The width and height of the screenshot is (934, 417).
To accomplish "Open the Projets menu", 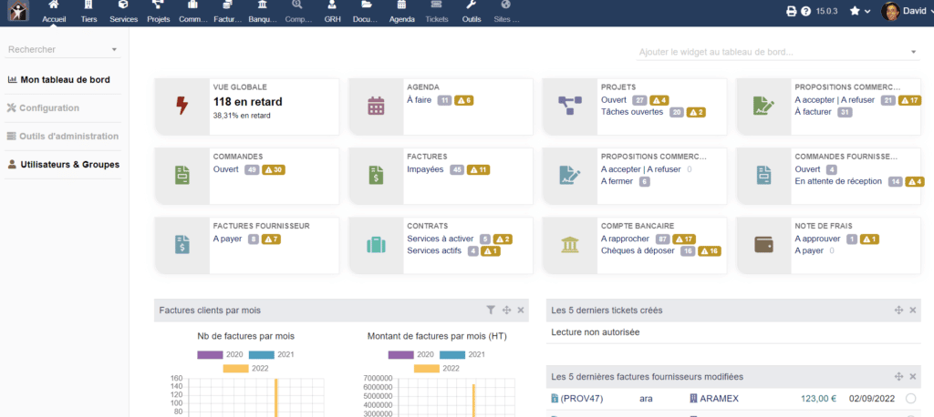I will point(159,12).
